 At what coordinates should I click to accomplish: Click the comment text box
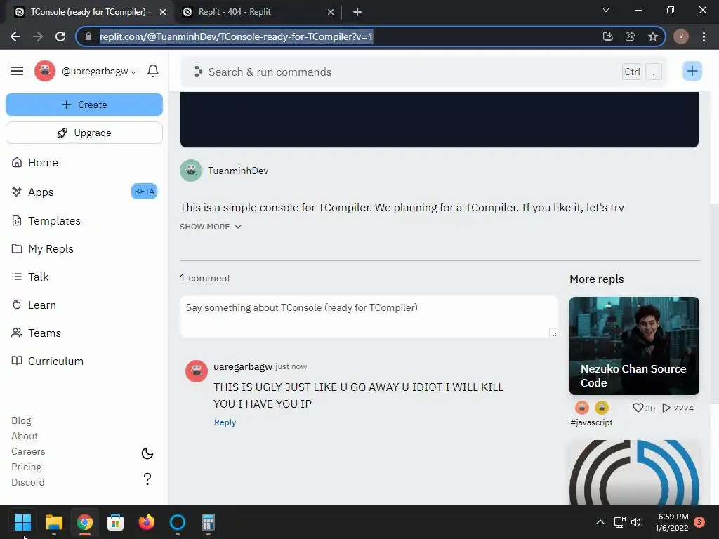(x=369, y=317)
